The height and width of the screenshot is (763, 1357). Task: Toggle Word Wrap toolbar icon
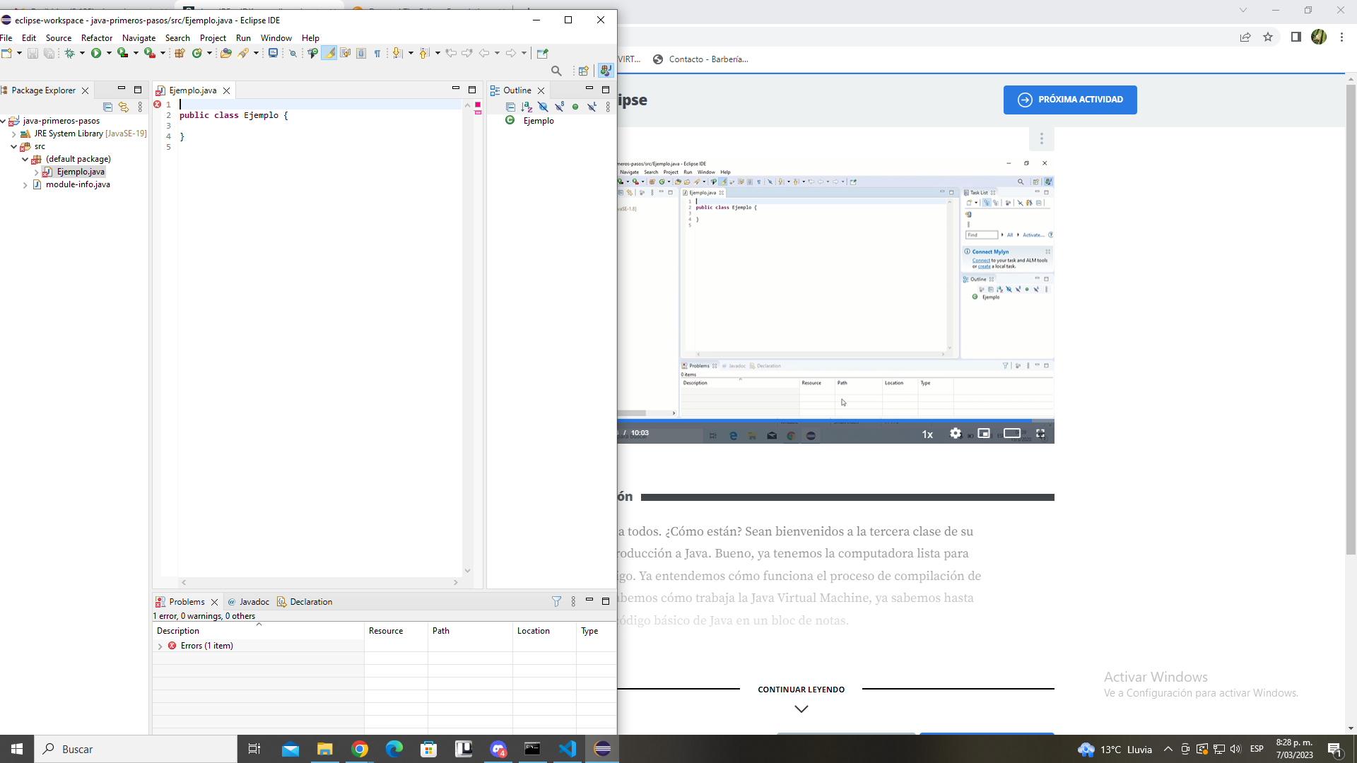pyautogui.click(x=345, y=53)
